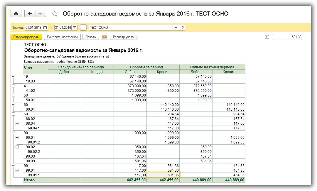Select account cell 90.02.2
Image resolution: width=317 pixels, height=191 pixels.
point(36,152)
